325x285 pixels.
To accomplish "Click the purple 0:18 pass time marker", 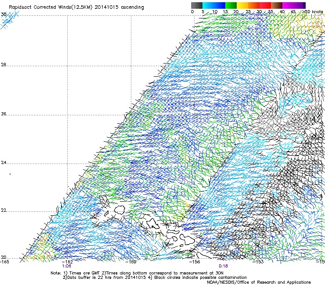I will pyautogui.click(x=223, y=266).
